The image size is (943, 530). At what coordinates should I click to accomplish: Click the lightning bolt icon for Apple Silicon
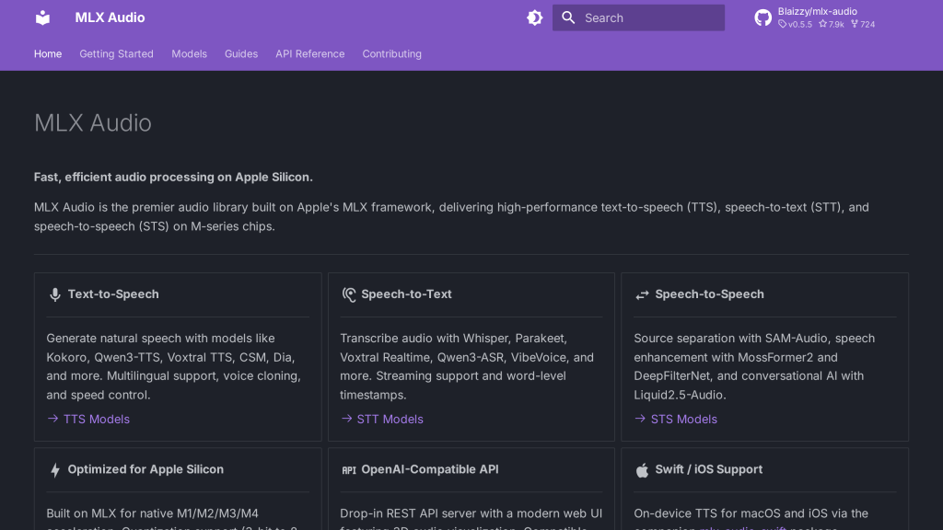click(x=54, y=470)
